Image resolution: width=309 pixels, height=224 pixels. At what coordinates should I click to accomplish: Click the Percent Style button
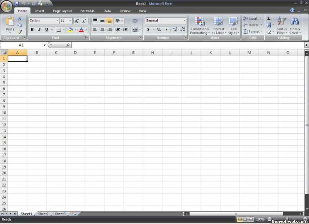coord(159,30)
